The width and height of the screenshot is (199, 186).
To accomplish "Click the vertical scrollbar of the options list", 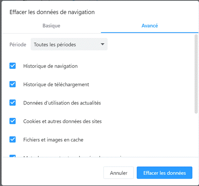I will pyautogui.click(x=196, y=74).
